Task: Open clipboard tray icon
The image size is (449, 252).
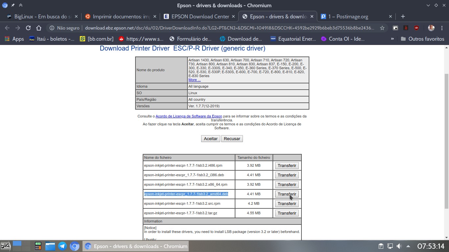Action: [381, 246]
